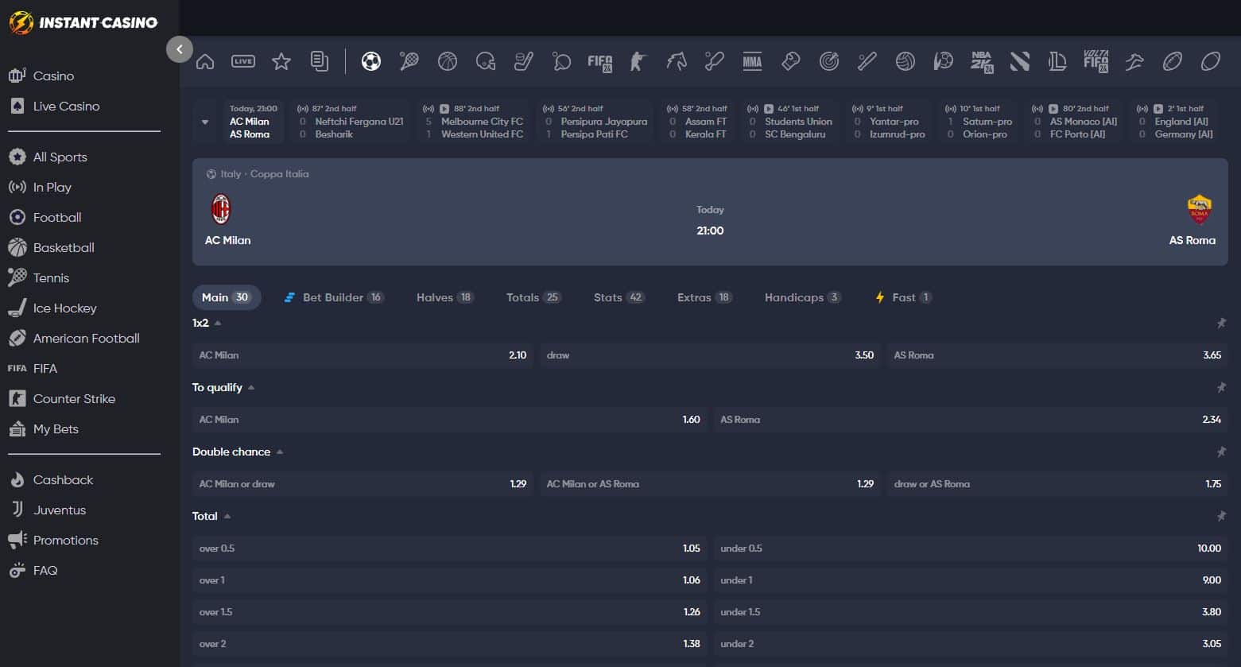Select over 1.5 at 1.26

click(449, 612)
